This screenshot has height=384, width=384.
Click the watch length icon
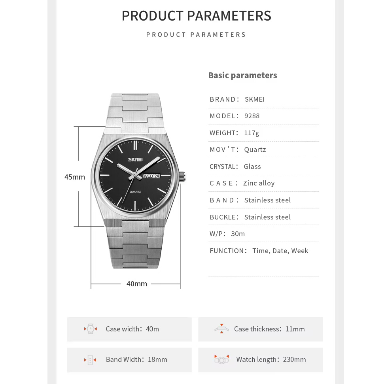tap(221, 359)
